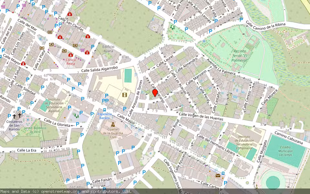The width and height of the screenshot is (310, 194).
Task: Click bus stop icon beside the post office
Action: 223,173
